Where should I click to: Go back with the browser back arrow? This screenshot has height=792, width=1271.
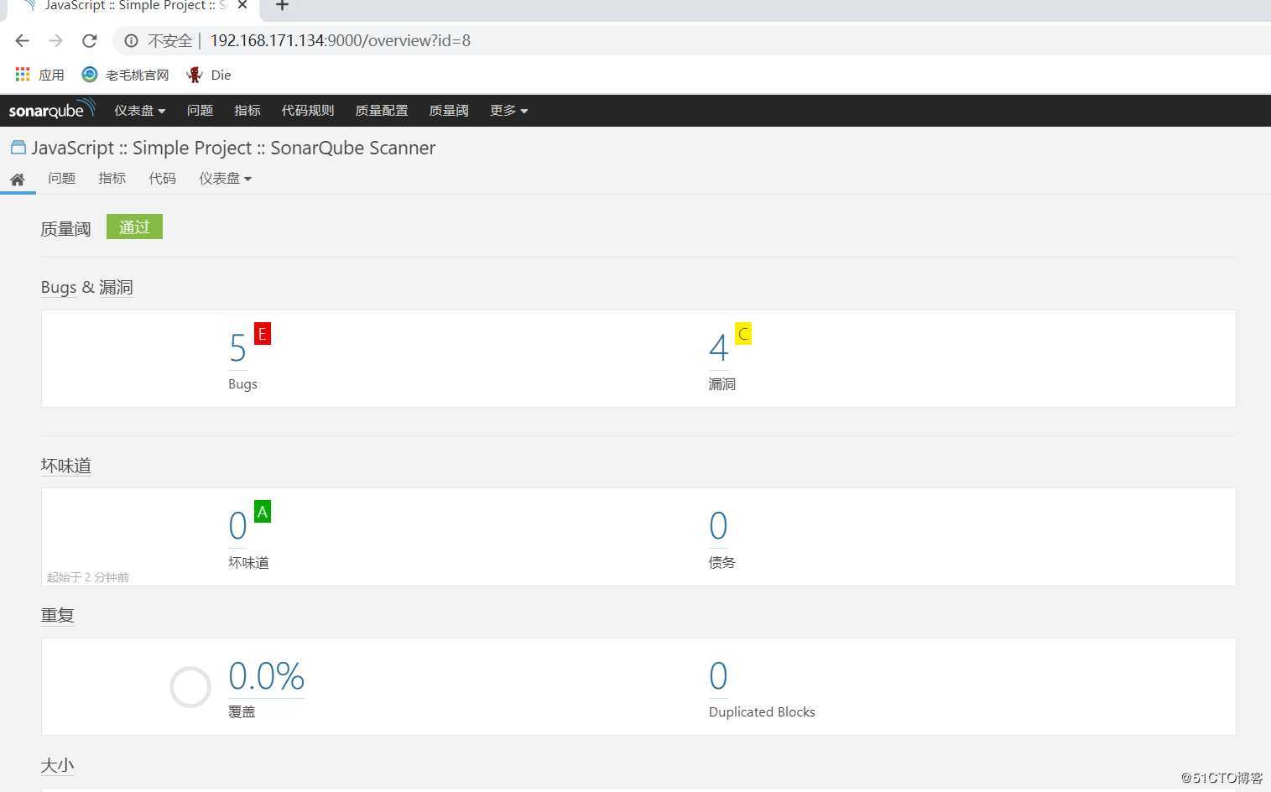(23, 40)
